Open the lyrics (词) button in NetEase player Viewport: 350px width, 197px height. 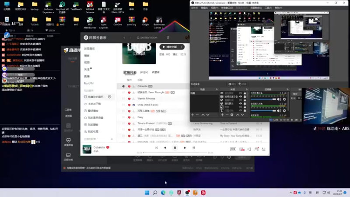pyautogui.click(x=193, y=148)
